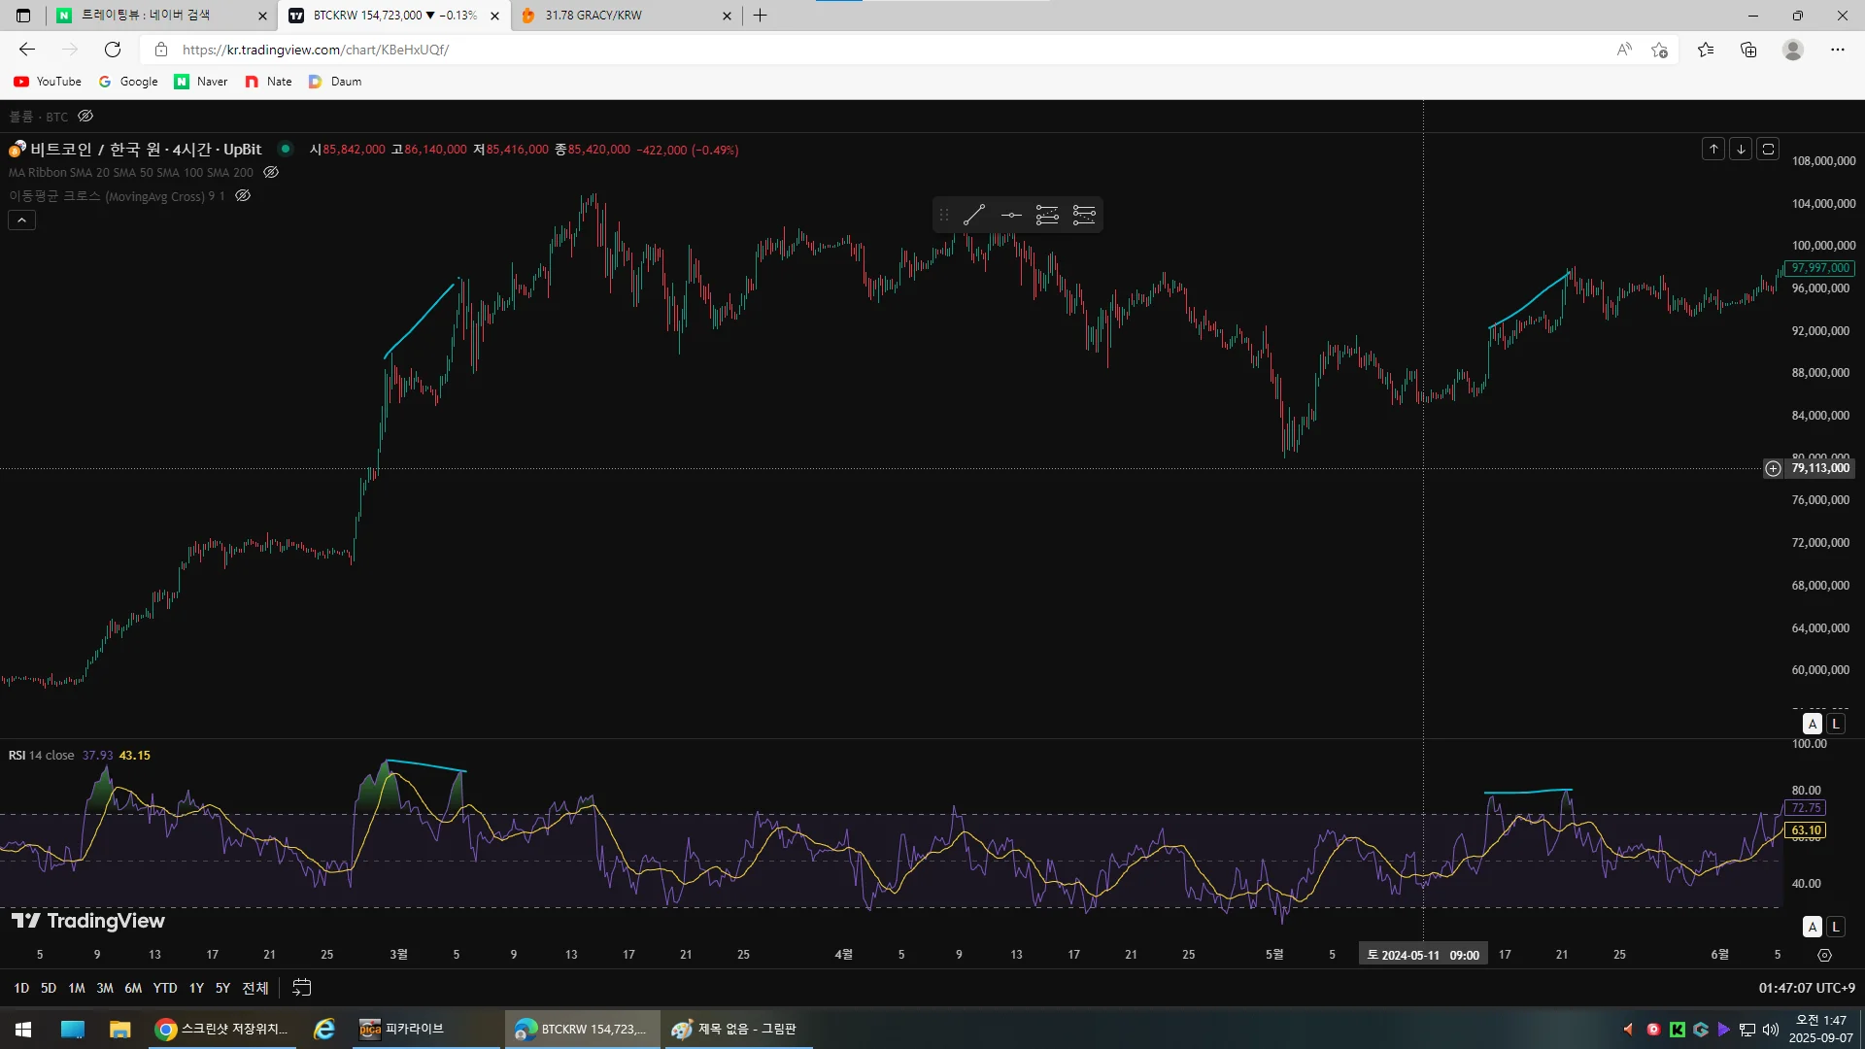Select the trend-based Fib extension tool
This screenshot has width=1865, height=1049.
point(1084,215)
